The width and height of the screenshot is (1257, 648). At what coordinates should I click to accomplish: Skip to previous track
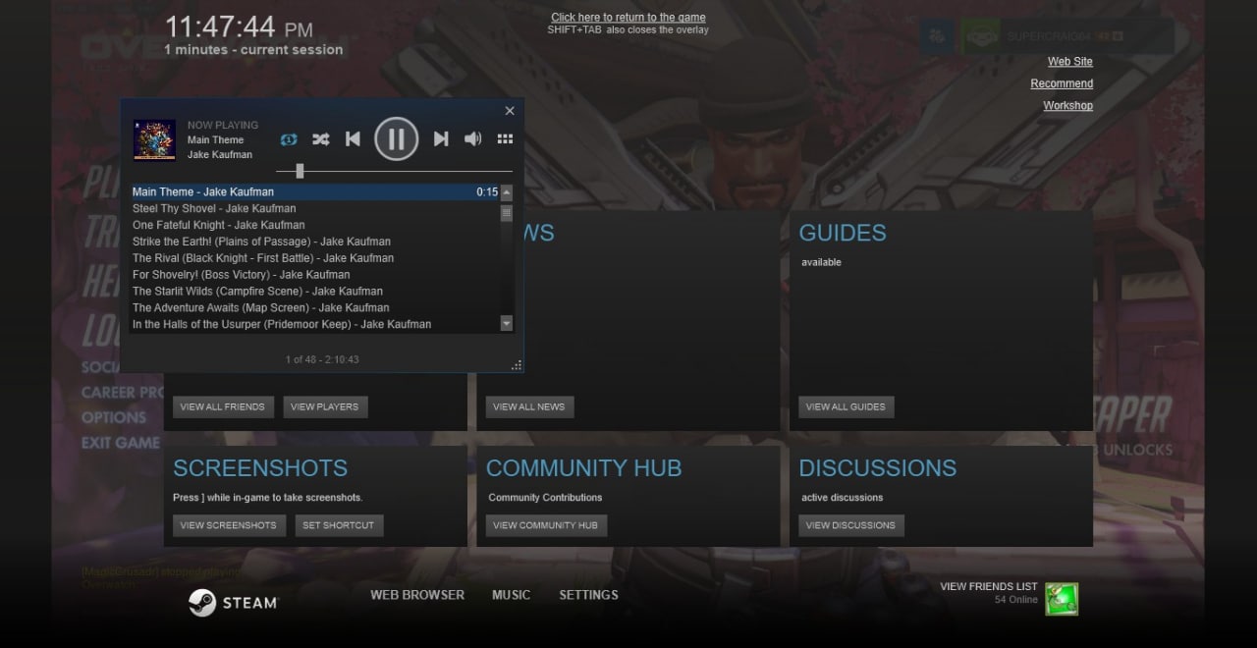click(353, 139)
